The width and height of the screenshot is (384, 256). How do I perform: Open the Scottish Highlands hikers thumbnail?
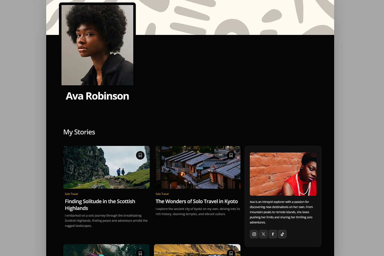tap(106, 167)
